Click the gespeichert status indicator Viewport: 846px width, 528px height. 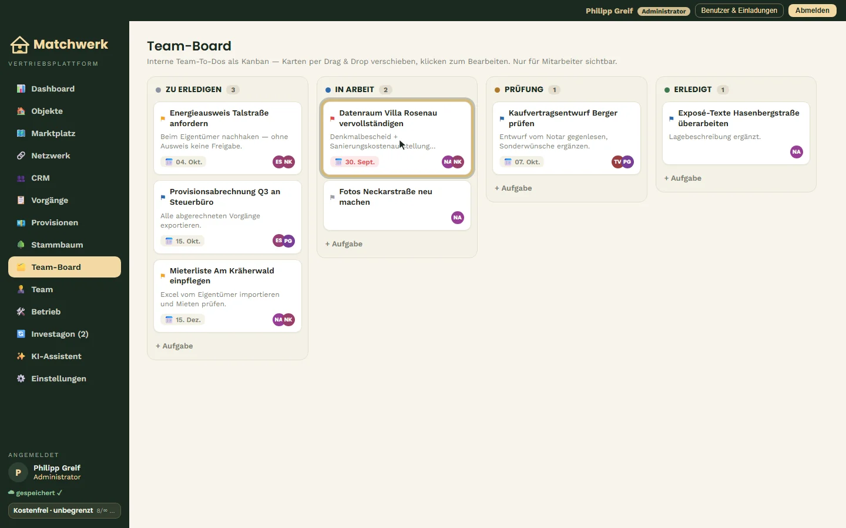(35, 493)
